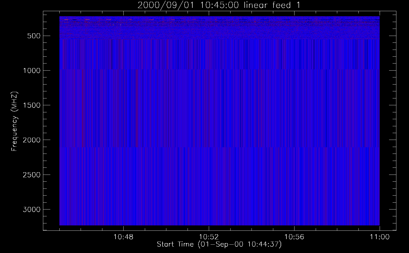Click the 'Frequency (MHZ)' axis label
Screen dimensions: 409x253
click(15, 121)
